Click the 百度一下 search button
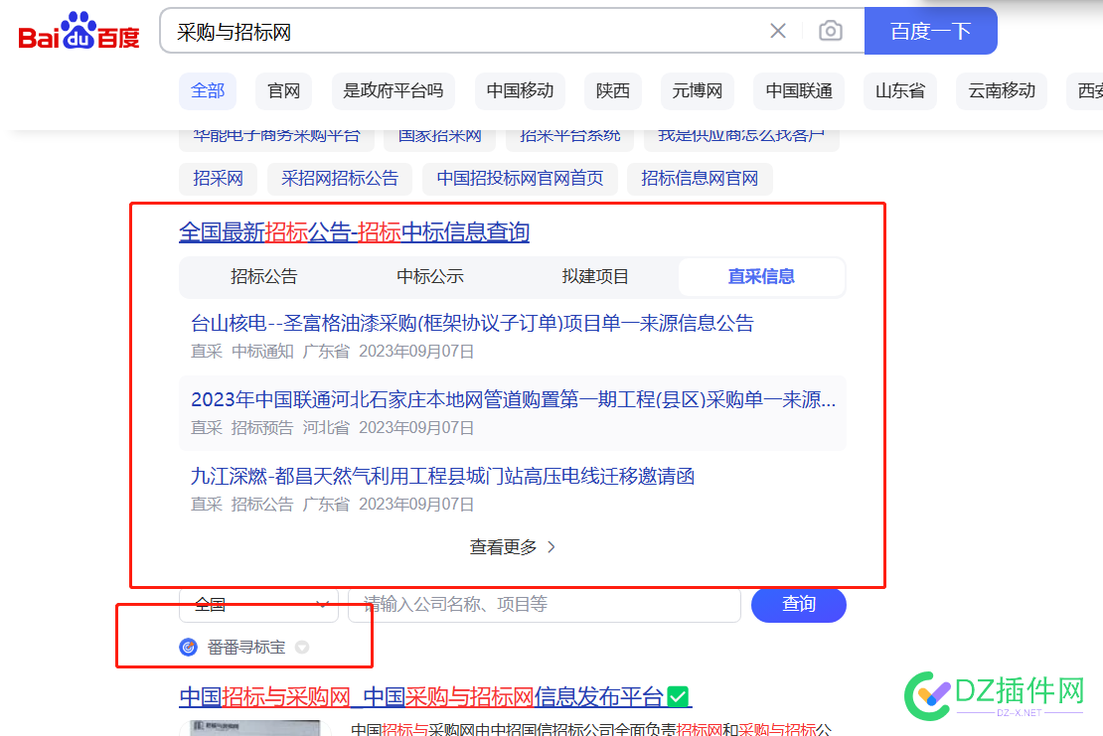The width and height of the screenshot is (1103, 736). click(x=930, y=31)
